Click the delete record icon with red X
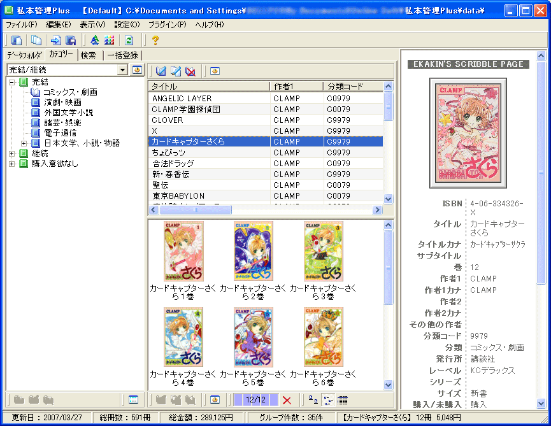551x426 pixels. pos(190,71)
